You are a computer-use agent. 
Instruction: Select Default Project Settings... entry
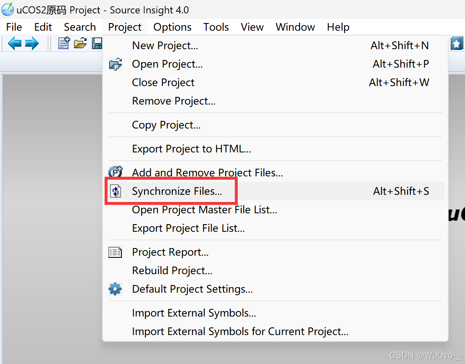click(275, 289)
